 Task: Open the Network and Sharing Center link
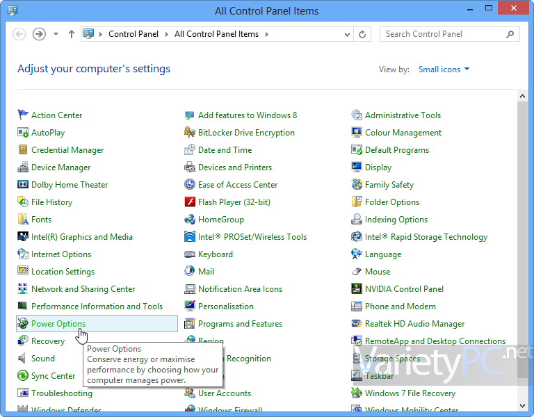83,289
